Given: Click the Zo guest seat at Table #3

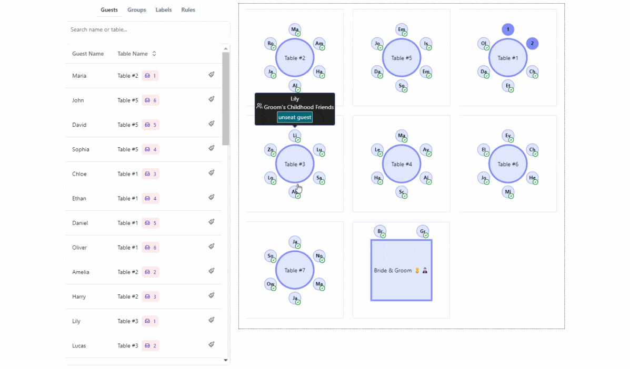Looking at the screenshot, I should tap(271, 150).
